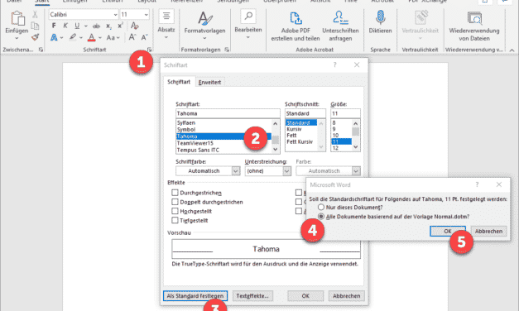Open underline style dropdown arrow in ribbon
This screenshot has height=311, width=519.
[86, 26]
